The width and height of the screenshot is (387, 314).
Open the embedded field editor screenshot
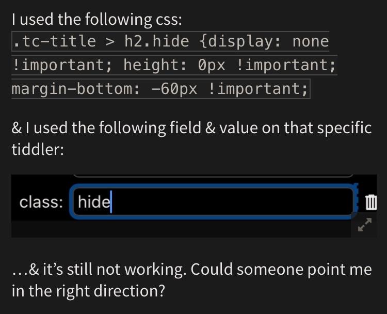[193, 206]
